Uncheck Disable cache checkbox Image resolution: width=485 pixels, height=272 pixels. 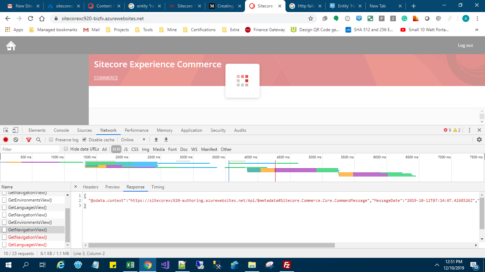tap(85, 140)
